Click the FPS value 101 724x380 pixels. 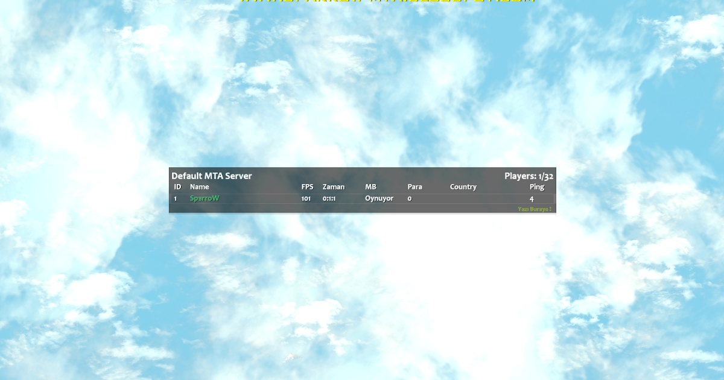point(306,198)
